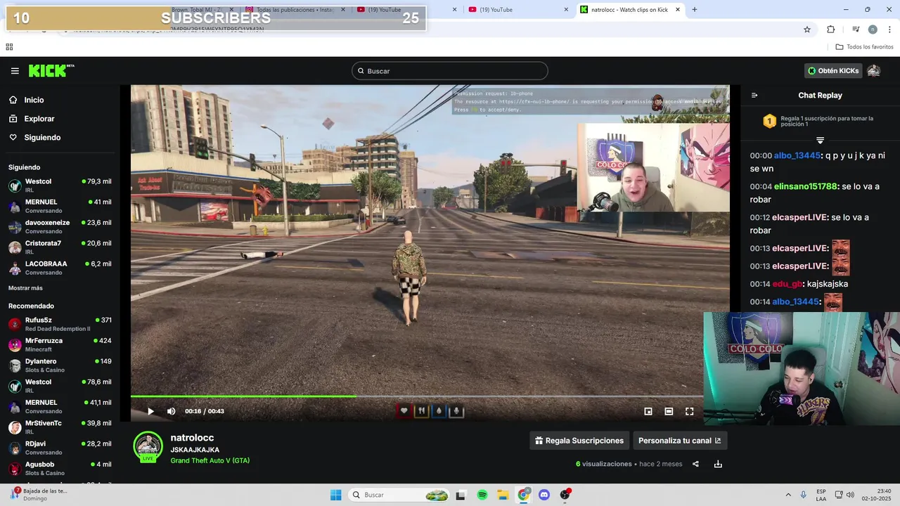Open Chrome profile avatar button
The width and height of the screenshot is (900, 506).
[x=873, y=30]
